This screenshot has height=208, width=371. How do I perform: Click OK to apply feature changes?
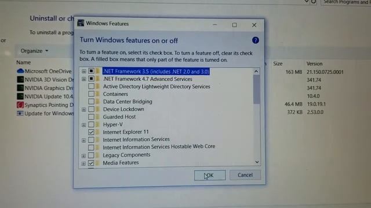[x=210, y=175]
